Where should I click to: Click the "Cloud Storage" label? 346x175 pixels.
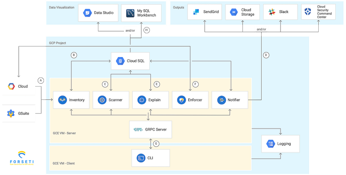pos(248,12)
